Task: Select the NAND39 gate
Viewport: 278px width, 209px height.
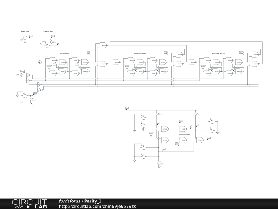Action: (x=103, y=46)
